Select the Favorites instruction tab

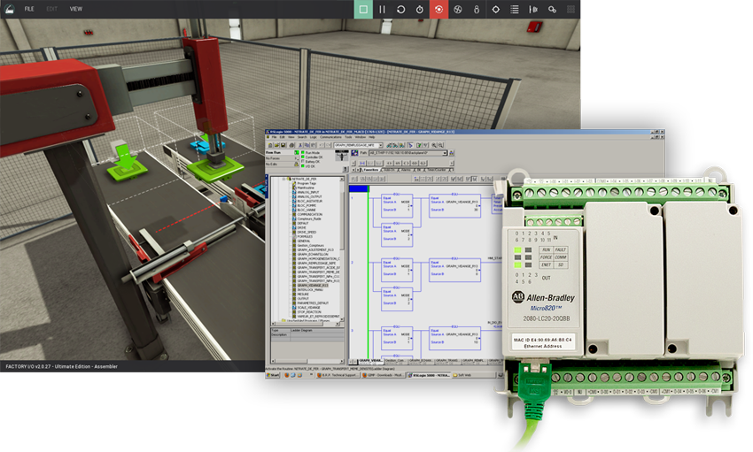coord(370,170)
